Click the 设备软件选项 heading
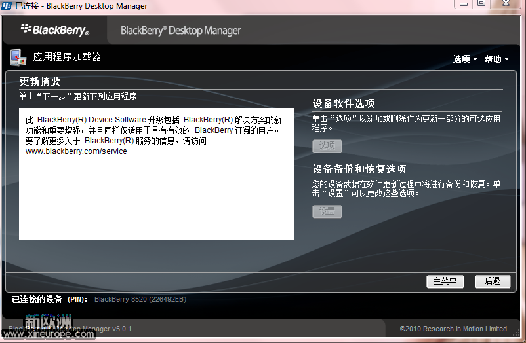Screen dimensions: 526x343 (344, 103)
